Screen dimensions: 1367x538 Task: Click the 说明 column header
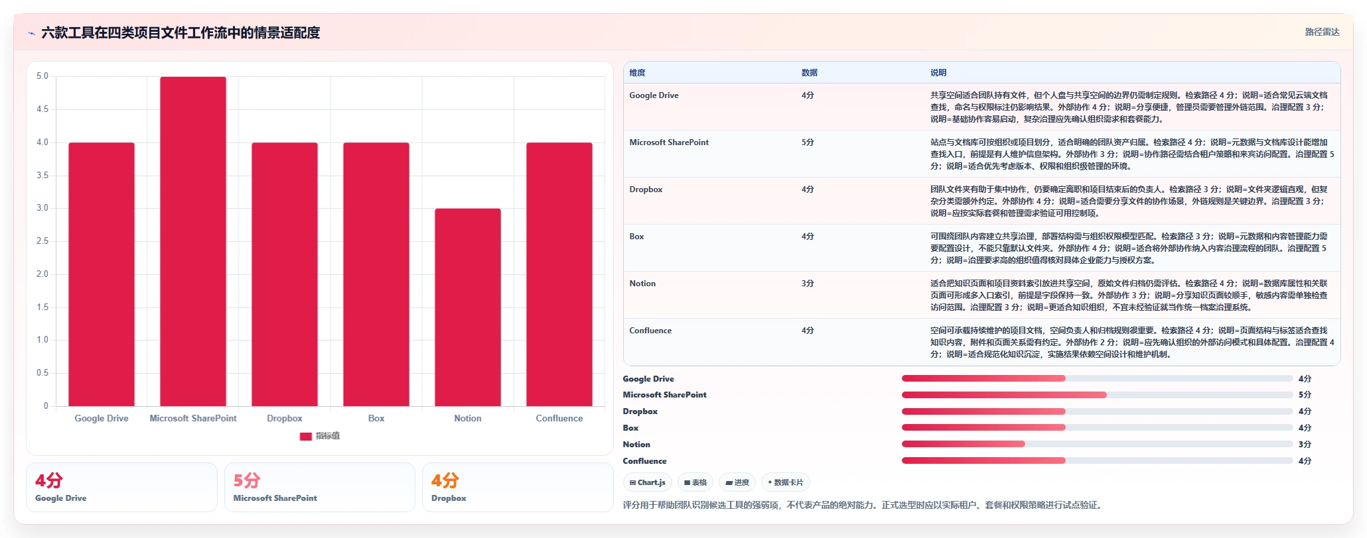coord(938,73)
